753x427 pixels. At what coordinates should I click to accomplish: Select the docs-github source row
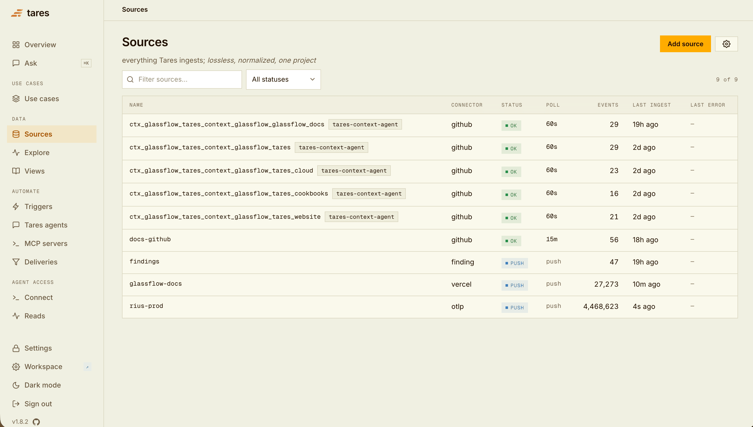[430, 240]
